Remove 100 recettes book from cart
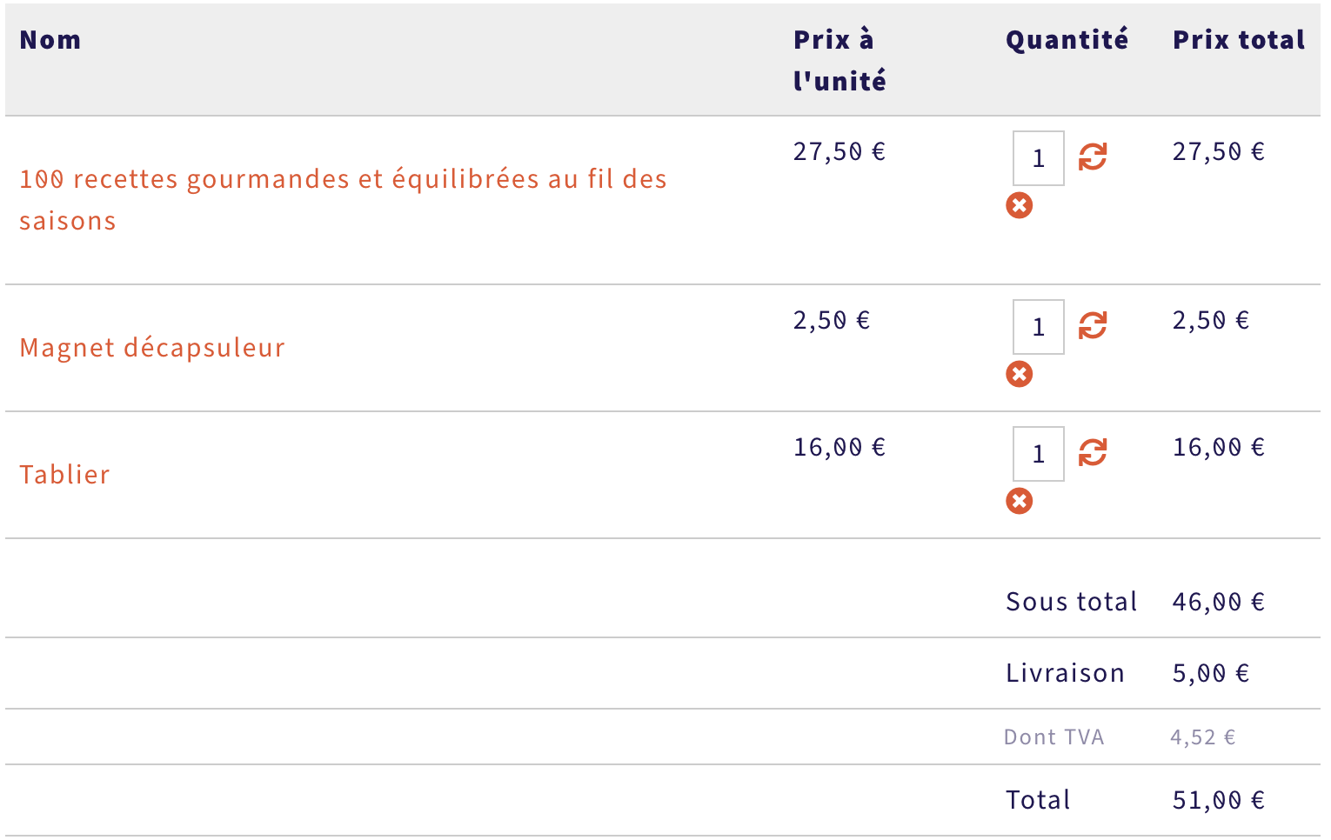This screenshot has width=1331, height=840. pyautogui.click(x=1020, y=205)
